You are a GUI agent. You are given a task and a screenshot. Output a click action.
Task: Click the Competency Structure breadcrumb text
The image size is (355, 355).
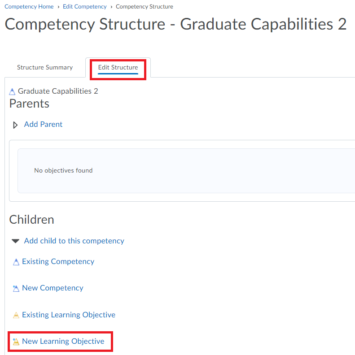pyautogui.click(x=145, y=7)
